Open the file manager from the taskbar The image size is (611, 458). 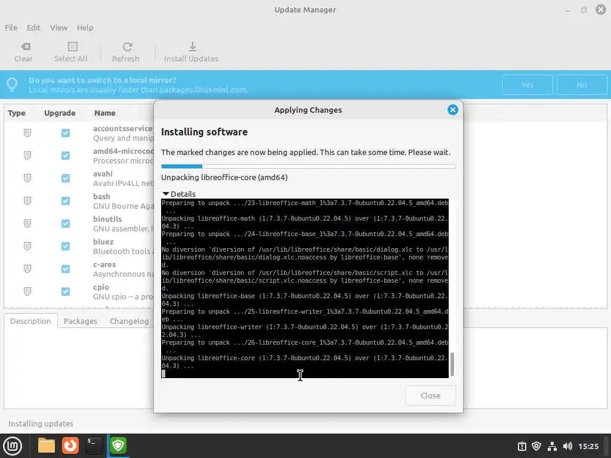[47, 445]
